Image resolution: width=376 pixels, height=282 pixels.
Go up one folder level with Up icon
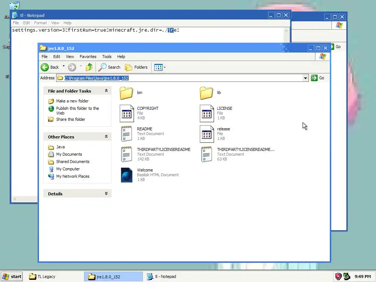[x=89, y=67]
